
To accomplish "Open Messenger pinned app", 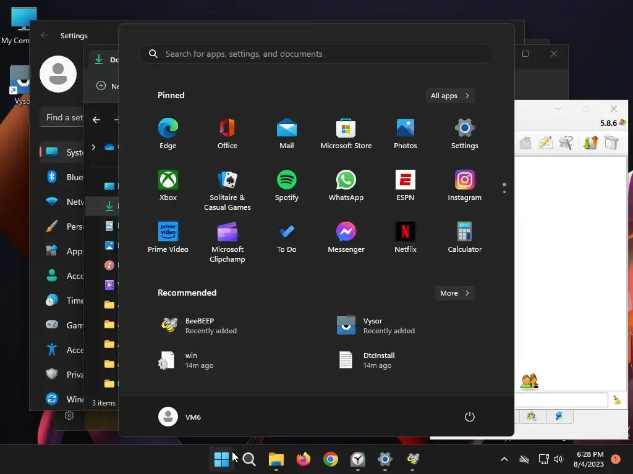I will [346, 238].
